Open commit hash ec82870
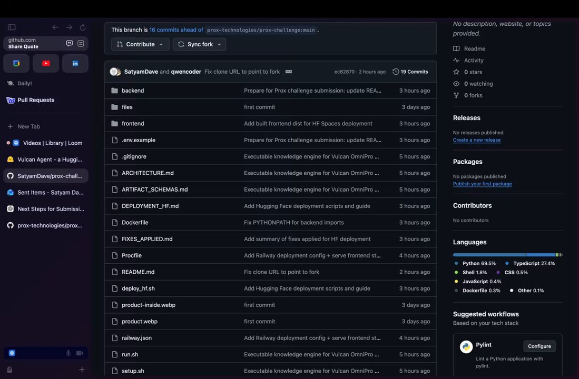 pyautogui.click(x=344, y=72)
